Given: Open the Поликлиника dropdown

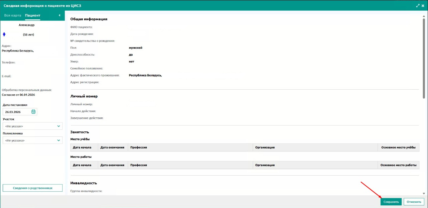Looking at the screenshot, I should (x=32, y=140).
